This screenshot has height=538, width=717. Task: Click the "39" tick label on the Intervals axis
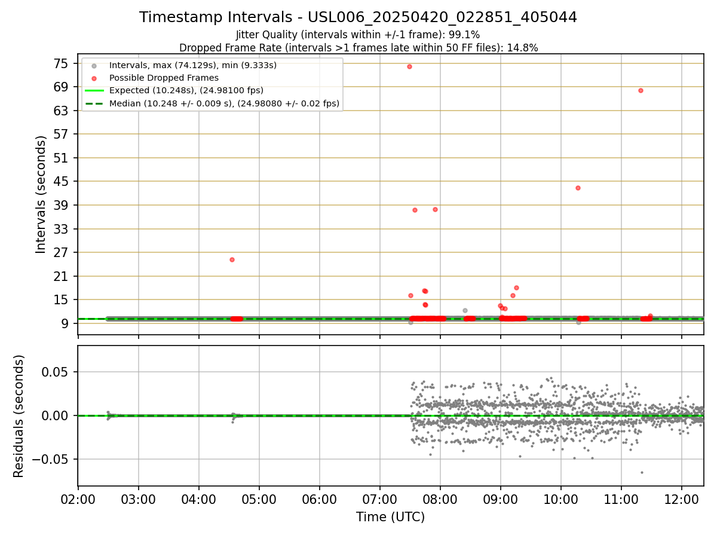62,205
